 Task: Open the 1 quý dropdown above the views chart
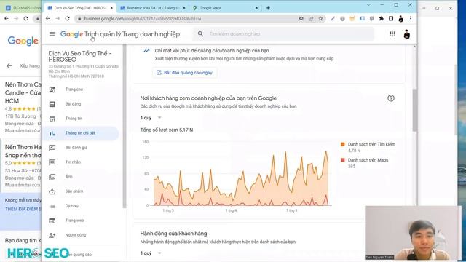(151, 118)
